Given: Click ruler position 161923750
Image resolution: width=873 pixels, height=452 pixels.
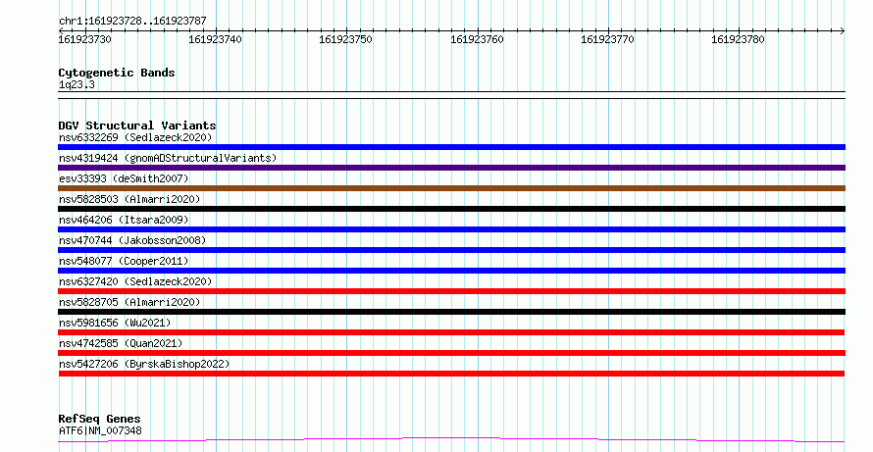Looking at the screenshot, I should coord(345,39).
